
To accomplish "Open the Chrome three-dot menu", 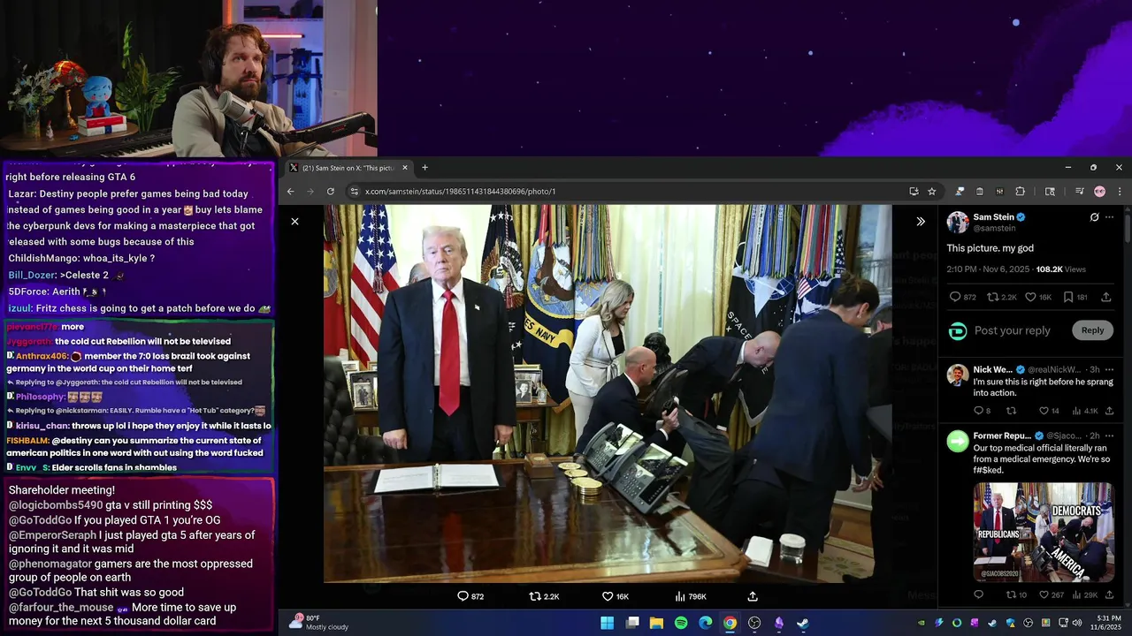I will [1120, 191].
